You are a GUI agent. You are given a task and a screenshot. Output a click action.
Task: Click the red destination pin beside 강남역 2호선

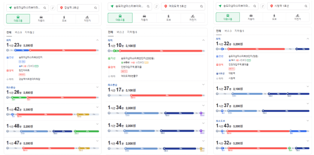(x=61, y=8)
